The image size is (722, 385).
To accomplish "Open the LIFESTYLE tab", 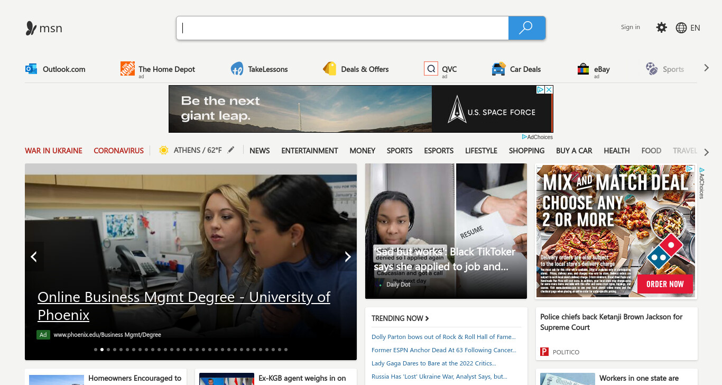I will pyautogui.click(x=481, y=151).
